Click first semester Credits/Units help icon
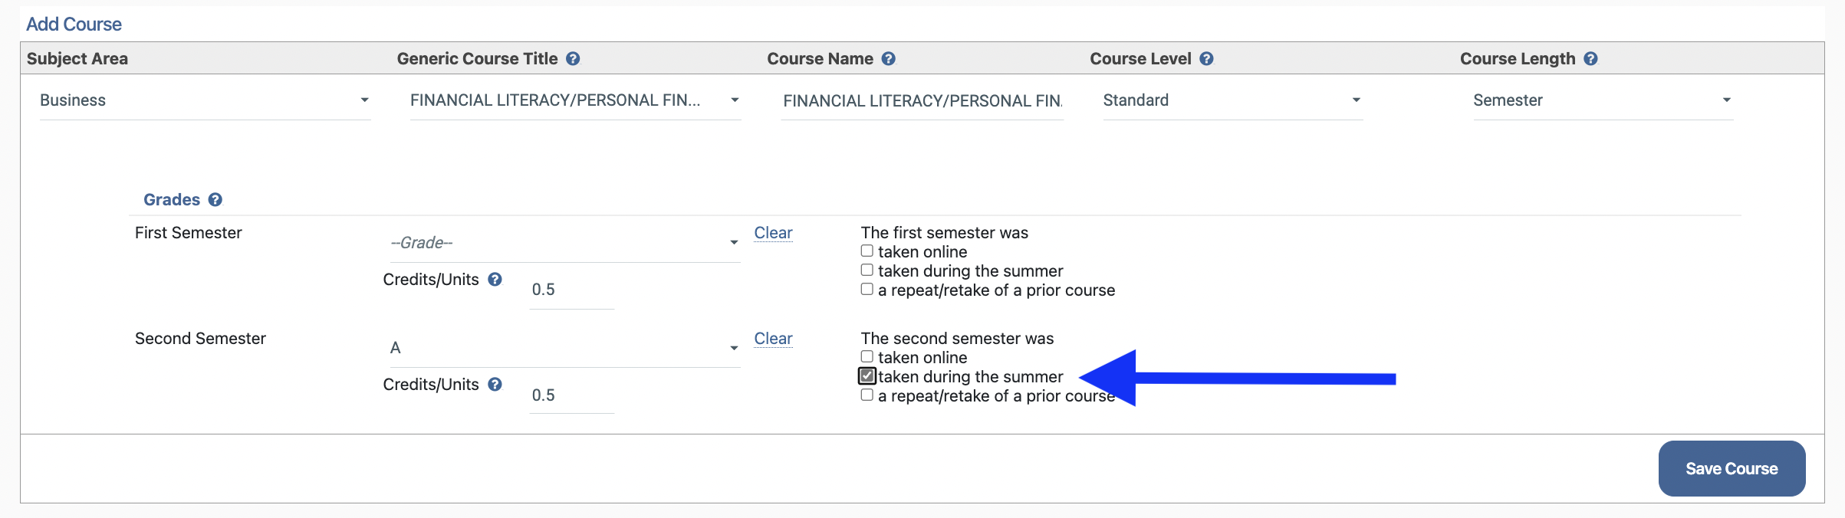The width and height of the screenshot is (1845, 518). tap(495, 280)
